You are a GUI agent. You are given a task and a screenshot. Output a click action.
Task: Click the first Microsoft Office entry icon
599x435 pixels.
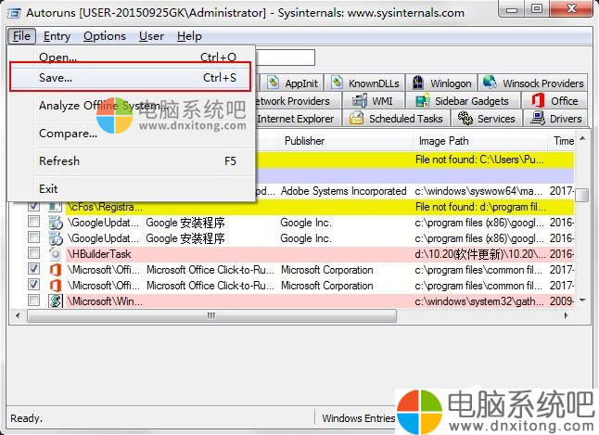point(55,270)
